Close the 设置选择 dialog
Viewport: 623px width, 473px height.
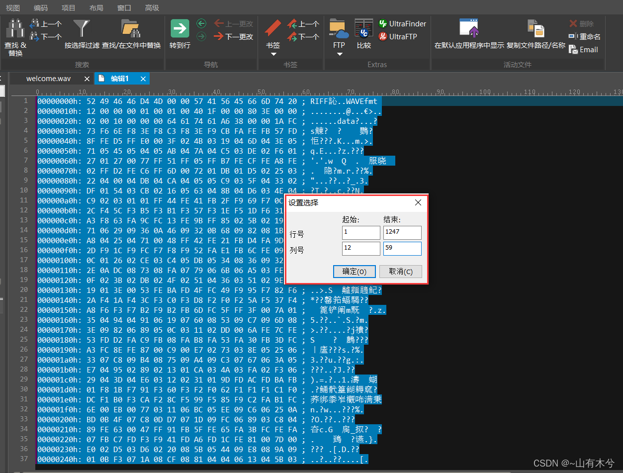pos(418,202)
